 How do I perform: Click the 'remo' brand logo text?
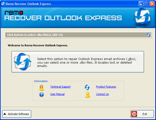14,13
